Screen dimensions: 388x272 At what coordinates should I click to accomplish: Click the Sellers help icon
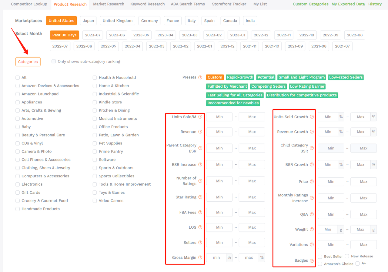200,243
